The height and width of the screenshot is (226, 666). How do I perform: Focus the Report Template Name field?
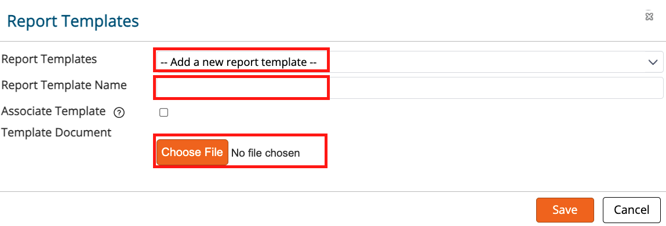click(x=409, y=88)
